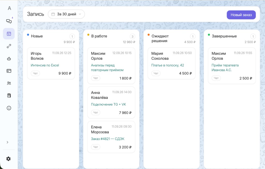Image resolution: width=265 pixels, height=169 pixels.
Task: Click Максим Орлов in the В работе column
Action: tap(98, 56)
